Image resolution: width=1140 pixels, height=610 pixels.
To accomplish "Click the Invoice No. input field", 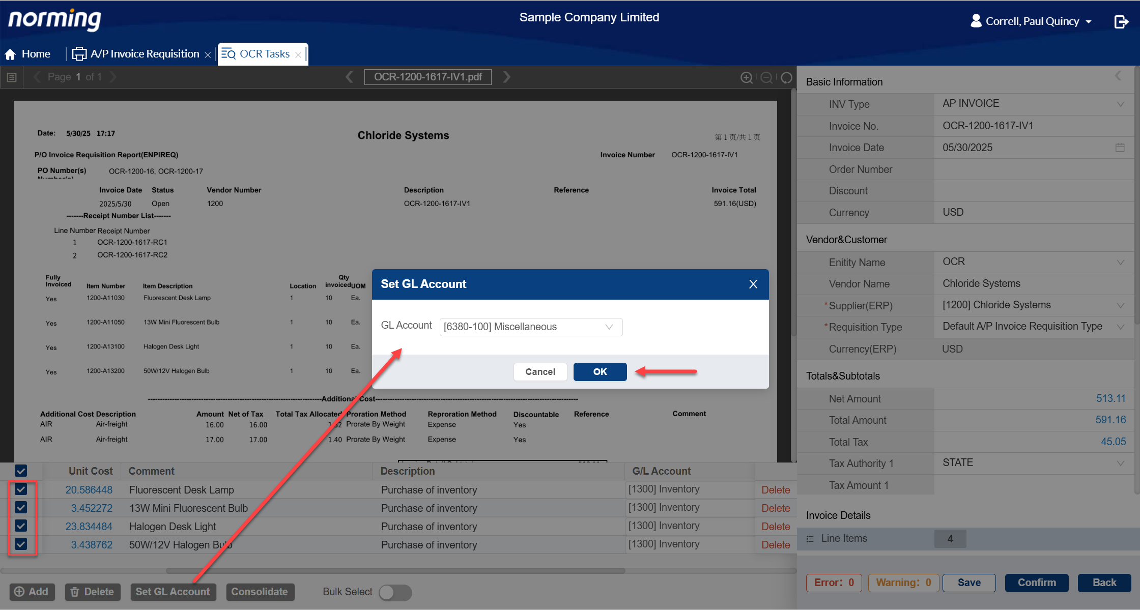I will (x=1034, y=126).
